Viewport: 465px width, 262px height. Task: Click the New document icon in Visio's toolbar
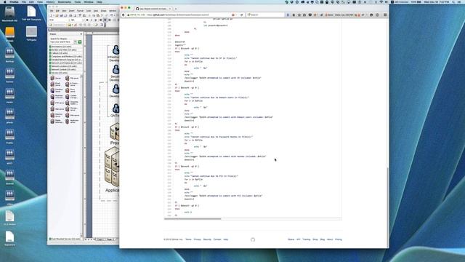(51, 15)
